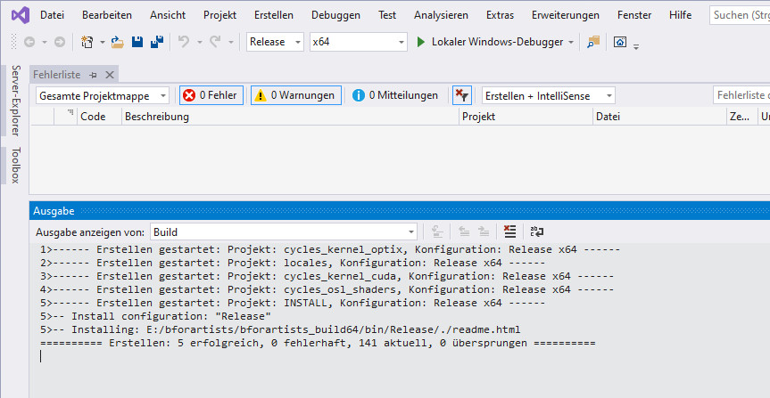Pin the Fehlerliste panel
Image resolution: width=770 pixels, height=398 pixels.
[93, 75]
